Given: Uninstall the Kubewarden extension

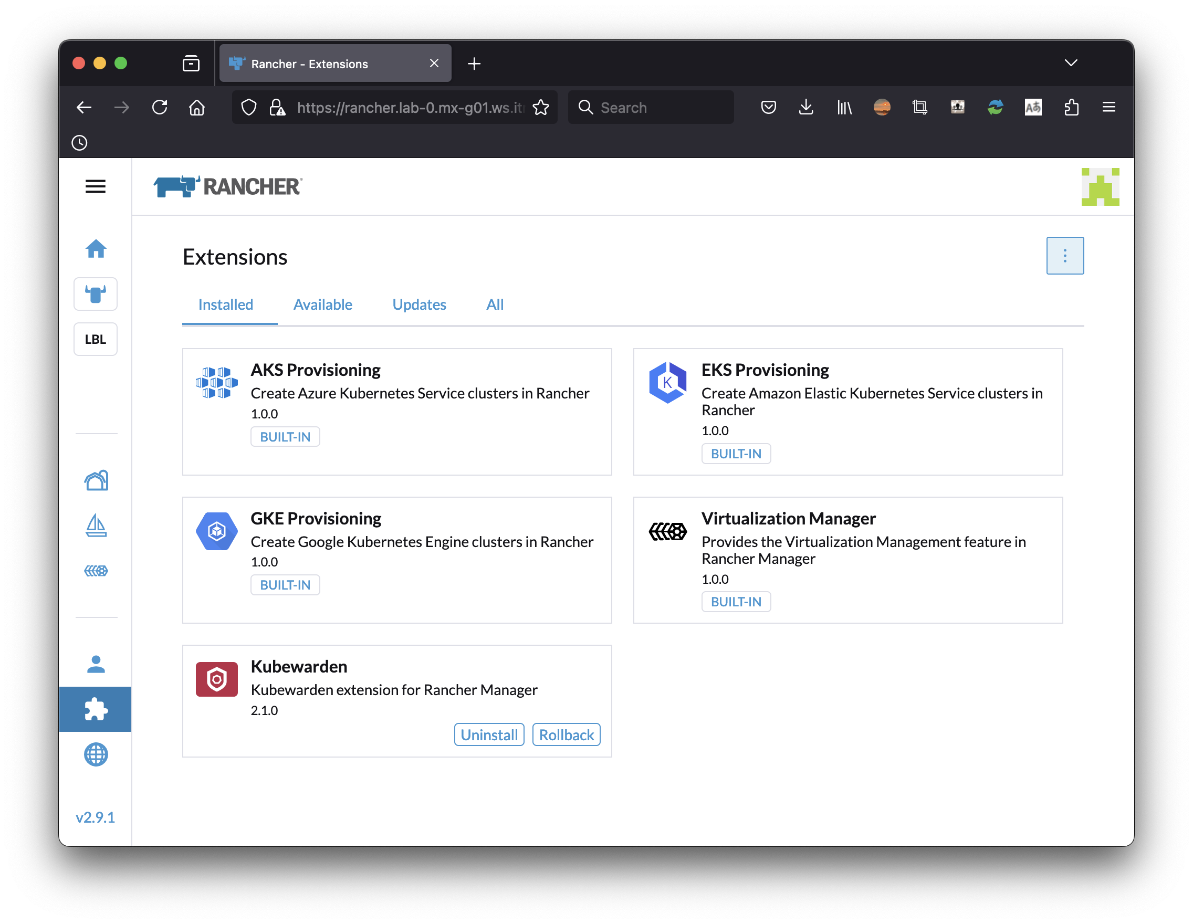Looking at the screenshot, I should click(x=489, y=734).
